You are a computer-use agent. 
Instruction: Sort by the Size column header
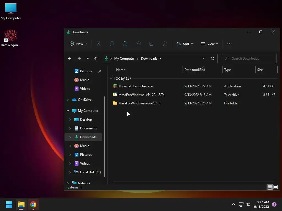260,70
